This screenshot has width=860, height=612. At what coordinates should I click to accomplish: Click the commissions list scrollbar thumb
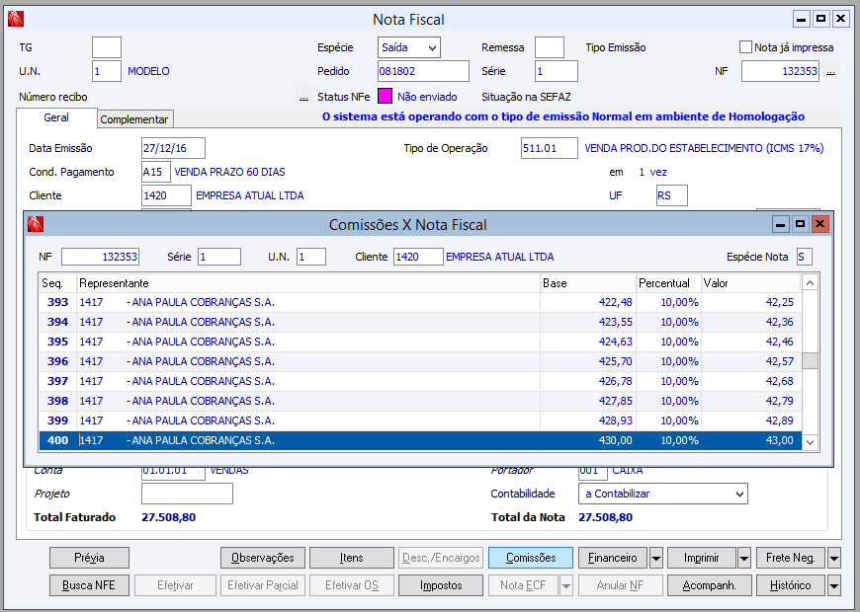pyautogui.click(x=810, y=361)
